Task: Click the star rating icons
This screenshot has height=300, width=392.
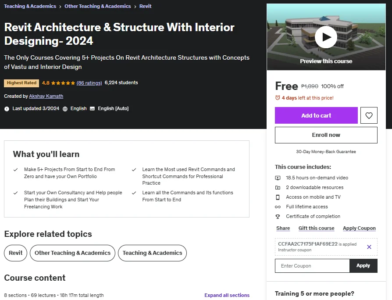Action: click(x=63, y=83)
